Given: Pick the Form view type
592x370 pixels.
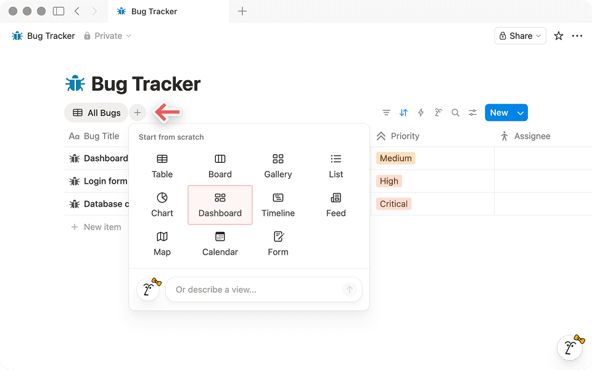Looking at the screenshot, I should [x=277, y=244].
